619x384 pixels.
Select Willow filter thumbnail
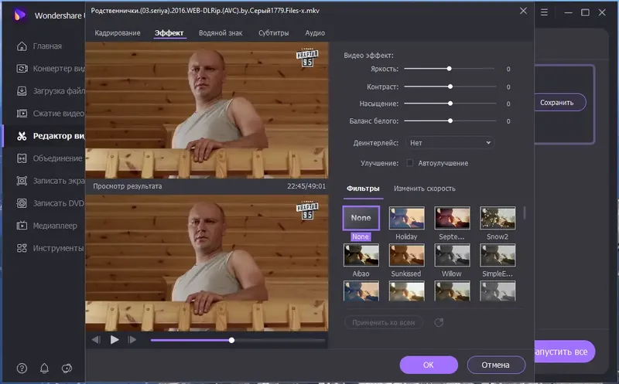tap(452, 255)
